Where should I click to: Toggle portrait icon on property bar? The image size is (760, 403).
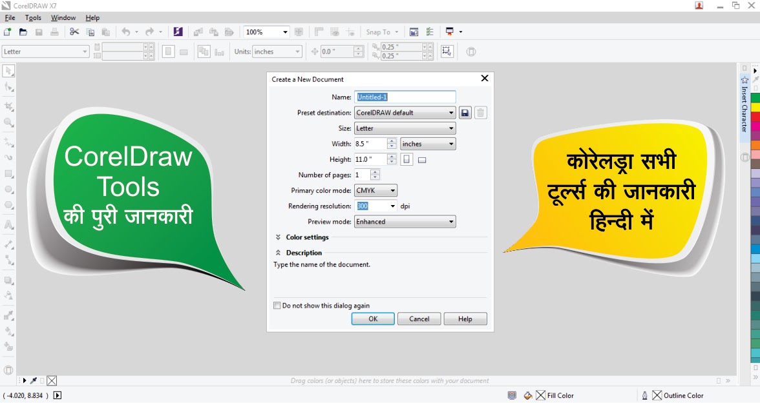[168, 52]
